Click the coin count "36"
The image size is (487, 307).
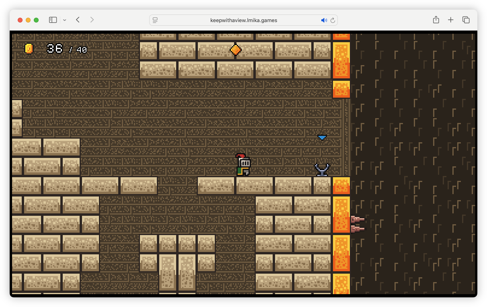[55, 49]
